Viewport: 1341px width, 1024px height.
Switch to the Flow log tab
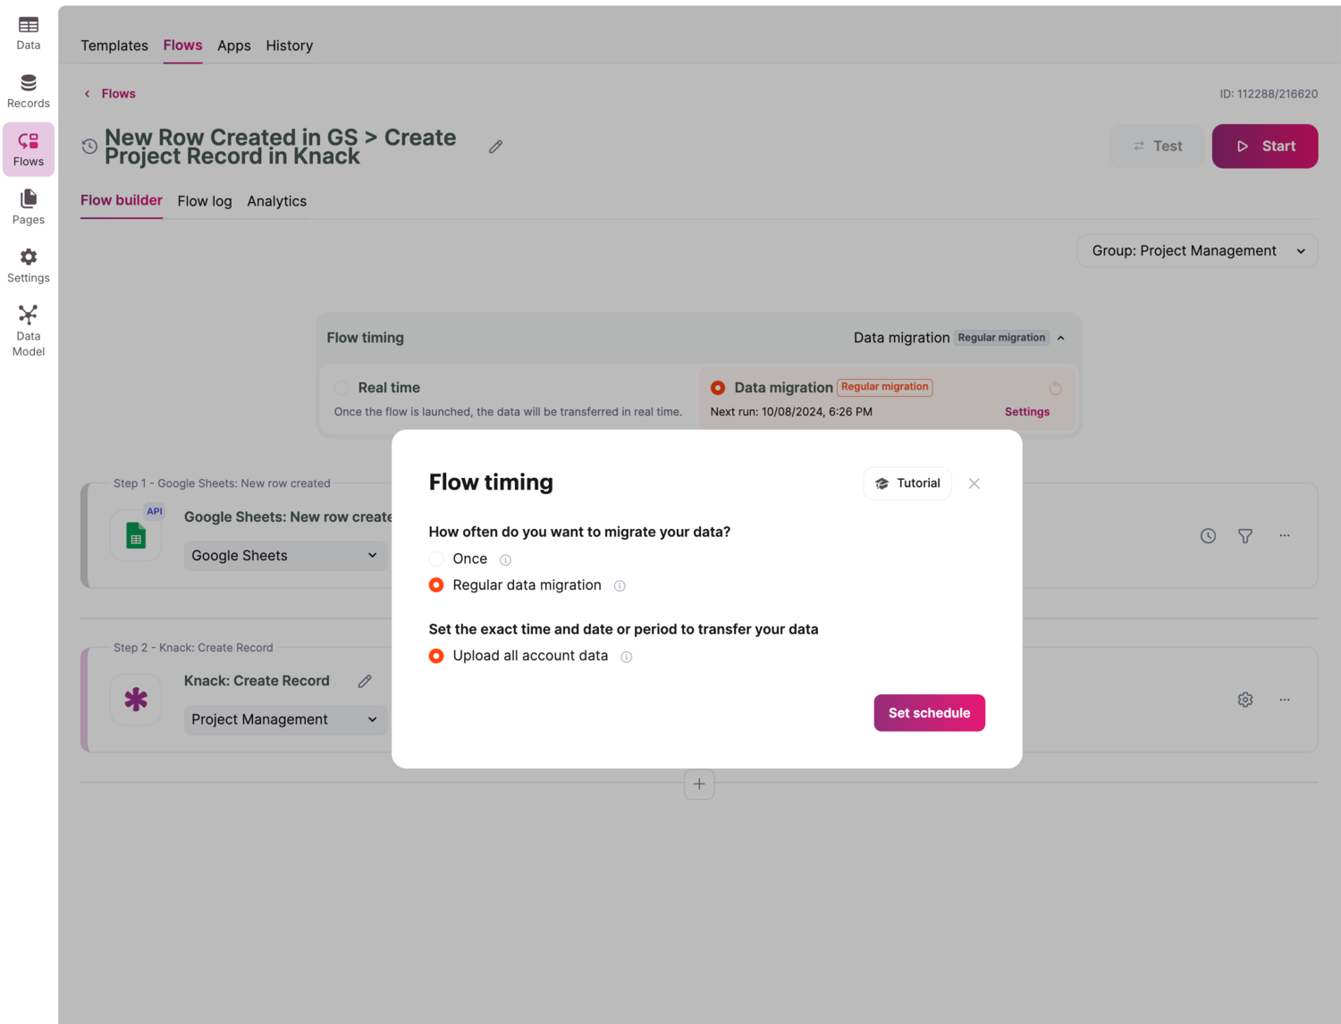[x=205, y=201]
